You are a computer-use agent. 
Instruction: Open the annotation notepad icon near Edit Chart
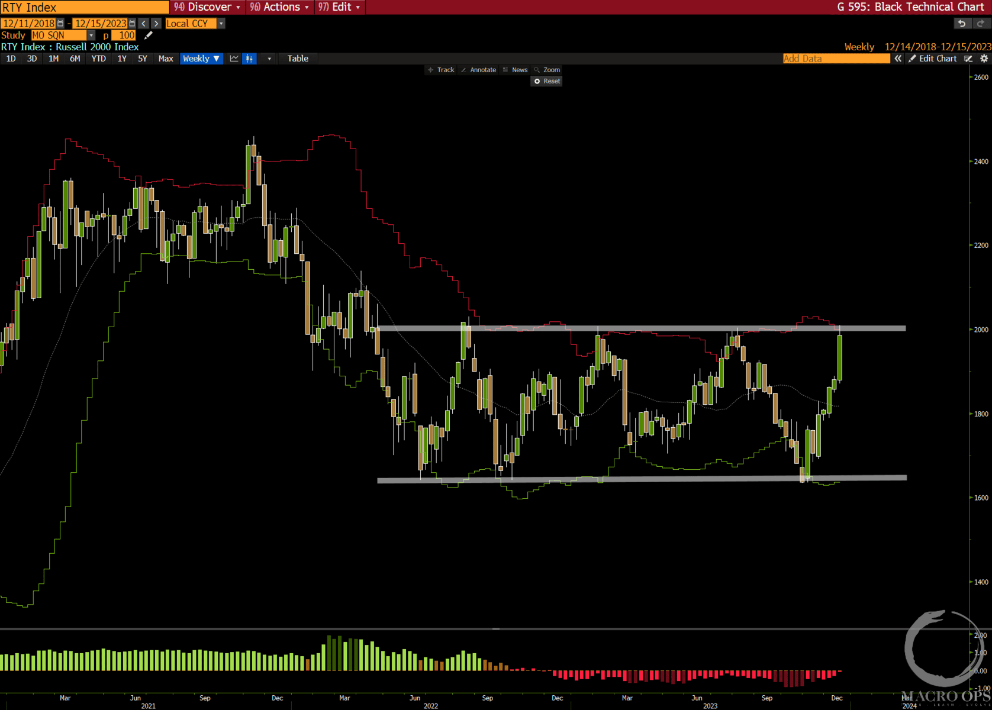(968, 59)
